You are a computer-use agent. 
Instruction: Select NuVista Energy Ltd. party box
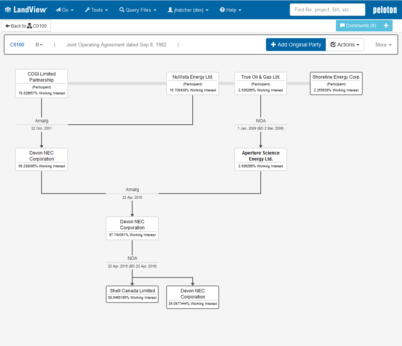point(193,83)
